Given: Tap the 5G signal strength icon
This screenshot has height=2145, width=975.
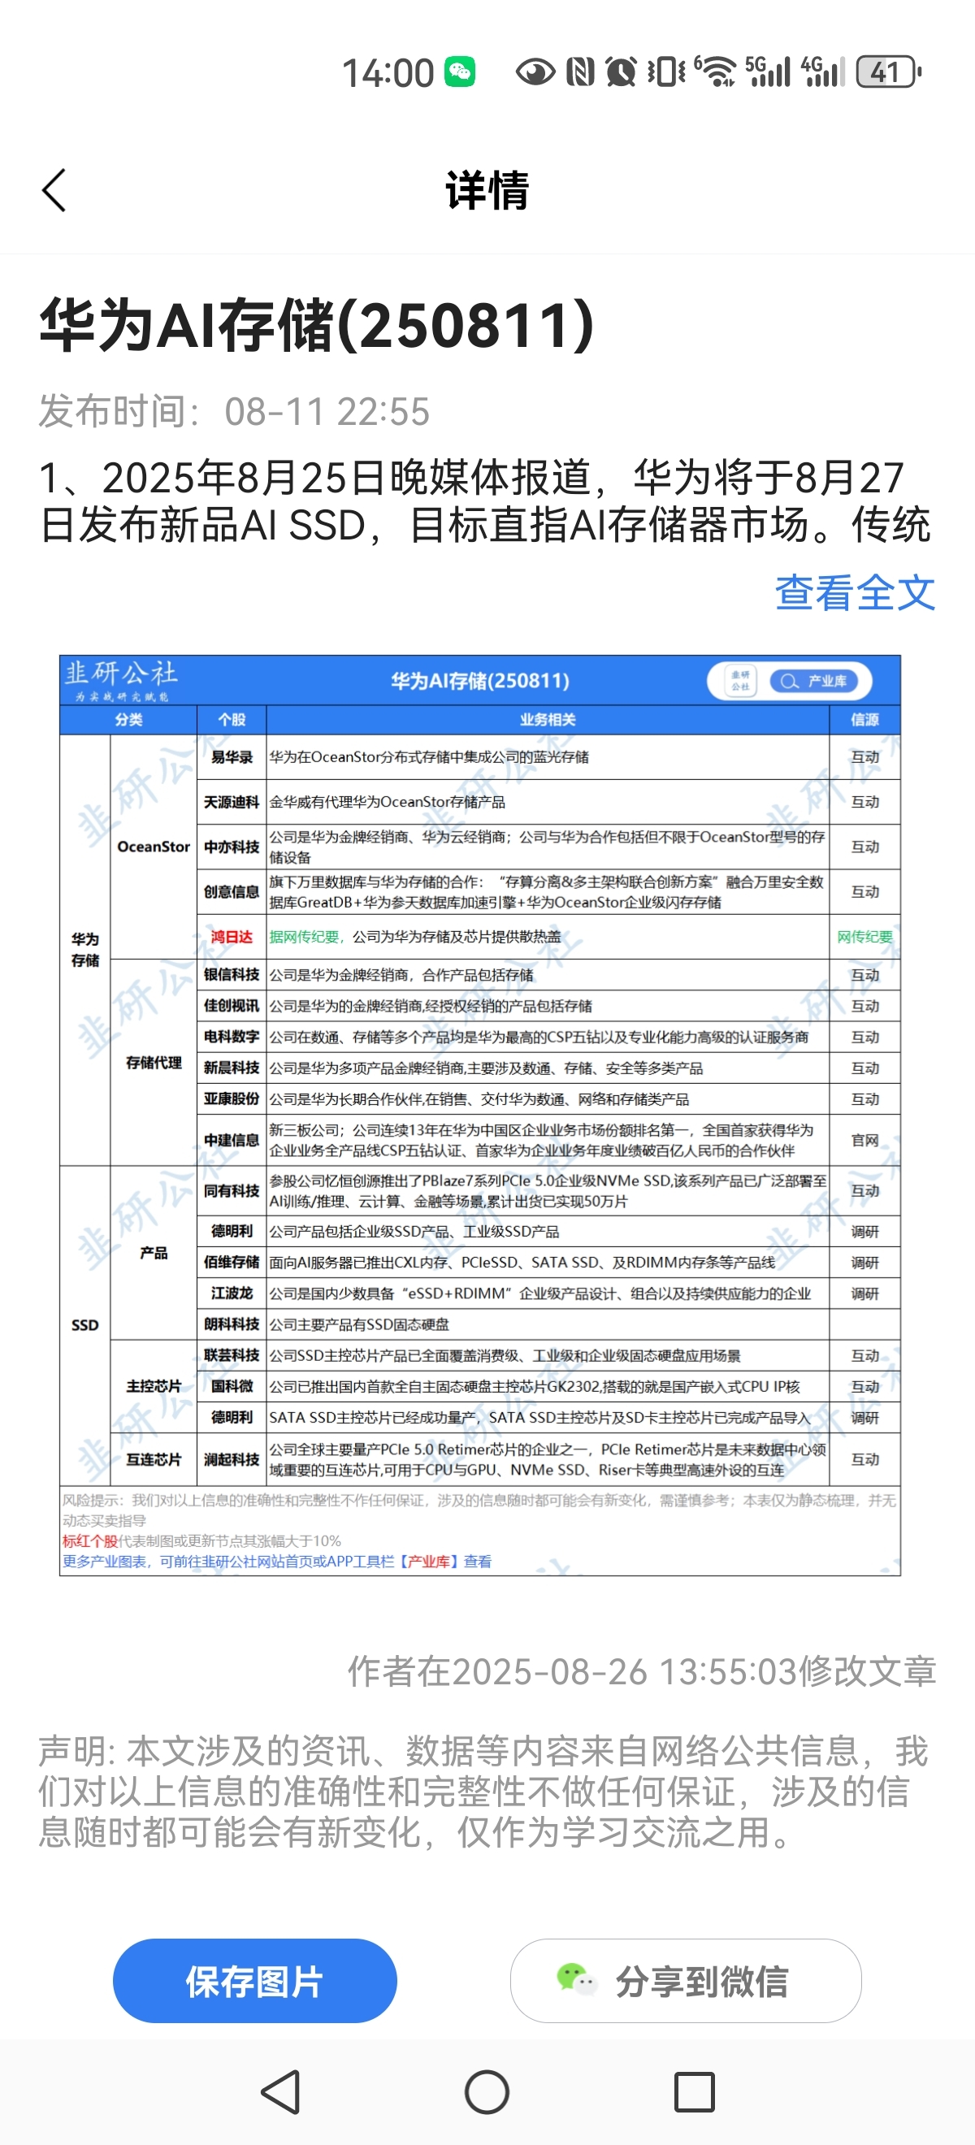Looking at the screenshot, I should point(768,71).
